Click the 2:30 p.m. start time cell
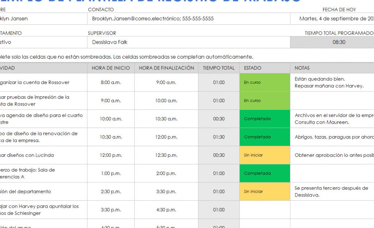Image resolution: width=374 pixels, height=228 pixels. (x=111, y=192)
